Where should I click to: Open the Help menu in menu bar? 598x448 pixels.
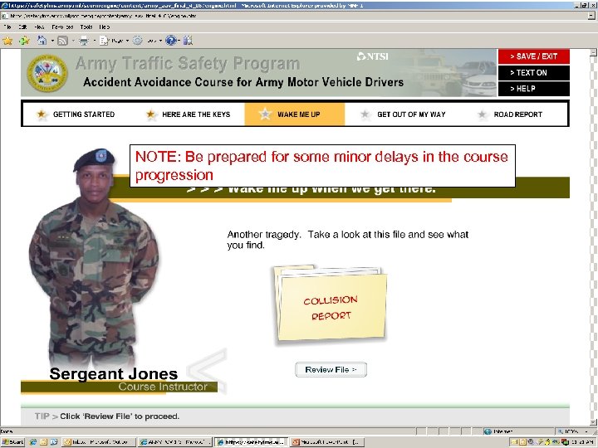[105, 27]
